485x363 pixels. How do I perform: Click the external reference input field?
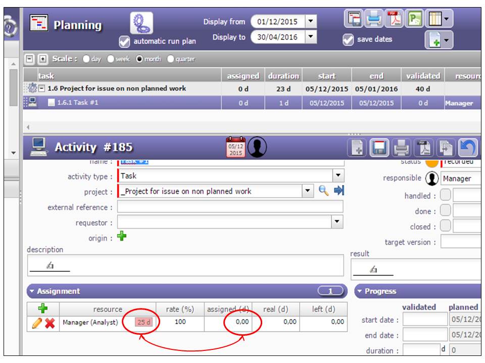230,207
